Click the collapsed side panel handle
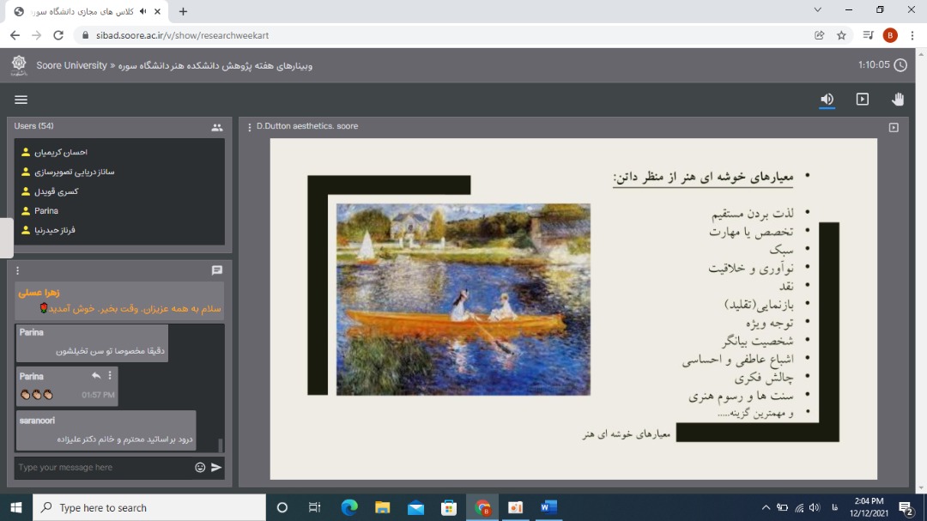This screenshot has width=927, height=521. (7, 238)
